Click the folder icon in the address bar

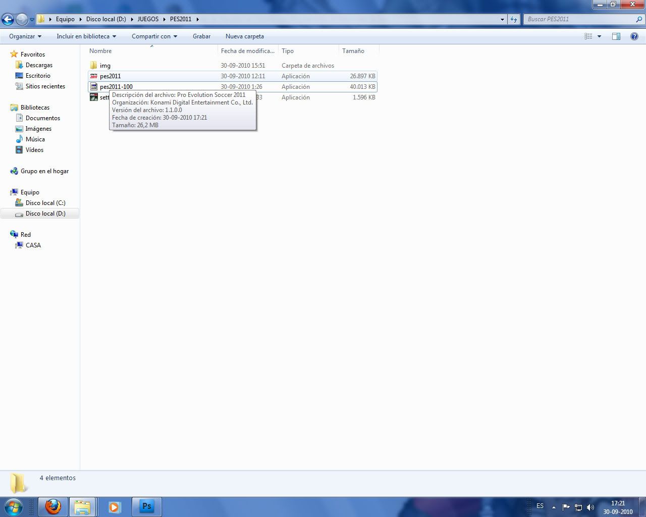pos(41,19)
